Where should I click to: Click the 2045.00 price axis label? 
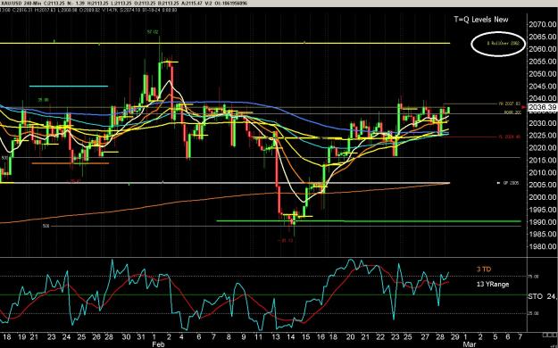543,87
